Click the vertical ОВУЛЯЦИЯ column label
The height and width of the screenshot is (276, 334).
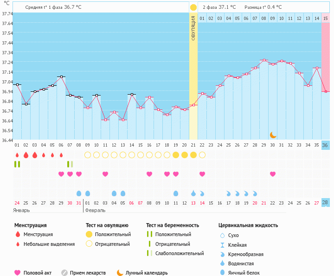tap(193, 27)
